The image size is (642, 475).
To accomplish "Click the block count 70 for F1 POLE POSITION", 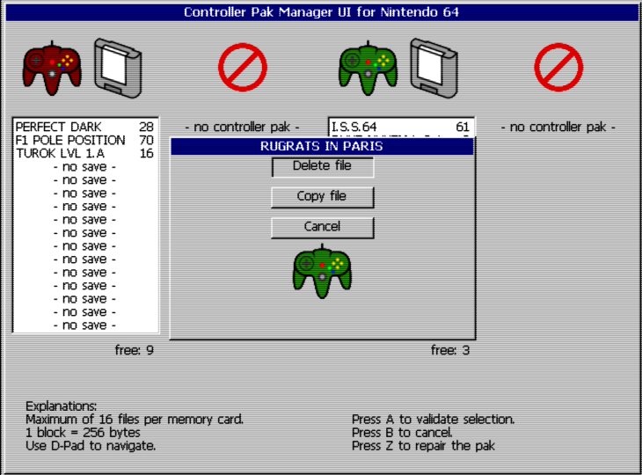I will (x=146, y=140).
